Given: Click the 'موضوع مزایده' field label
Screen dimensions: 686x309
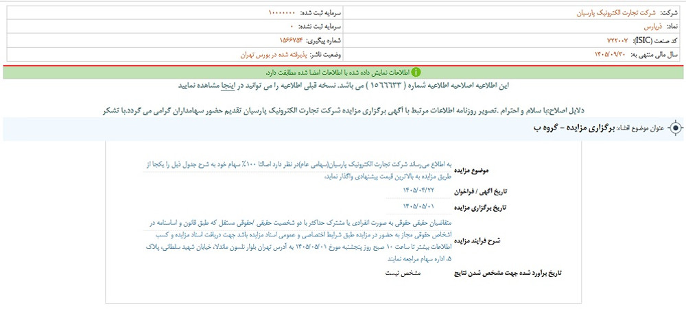Looking at the screenshot, I should pos(473,170).
